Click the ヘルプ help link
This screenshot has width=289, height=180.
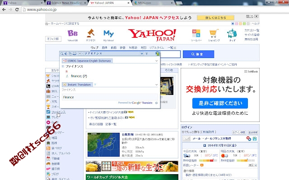tap(256, 23)
